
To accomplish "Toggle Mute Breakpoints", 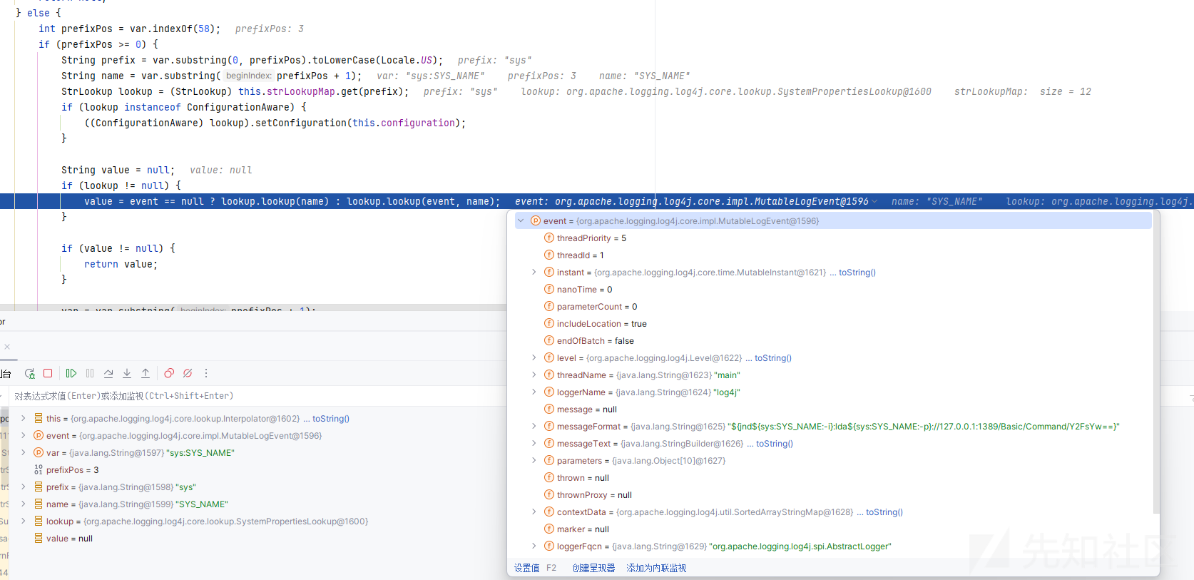I will pyautogui.click(x=188, y=373).
